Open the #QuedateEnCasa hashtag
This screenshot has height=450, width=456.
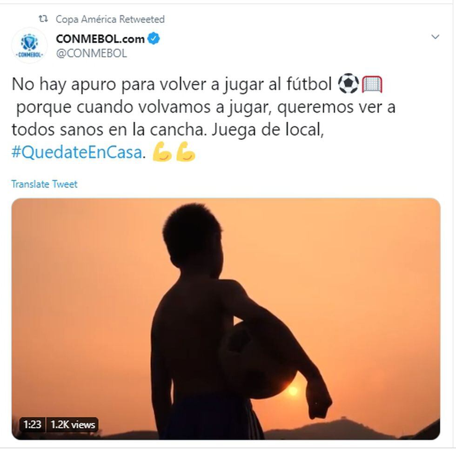77,152
